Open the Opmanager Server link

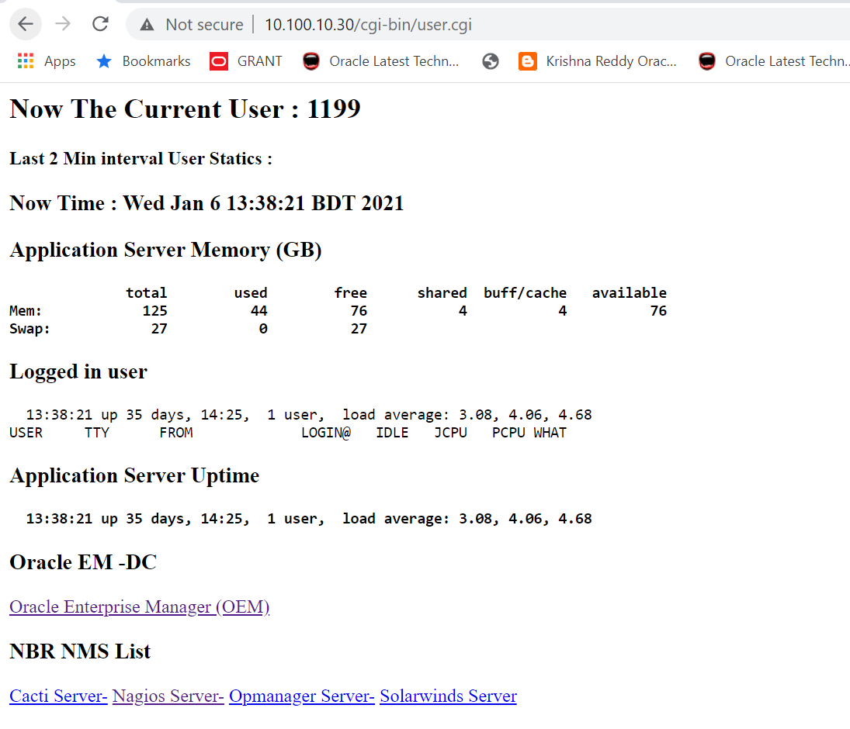(x=301, y=696)
